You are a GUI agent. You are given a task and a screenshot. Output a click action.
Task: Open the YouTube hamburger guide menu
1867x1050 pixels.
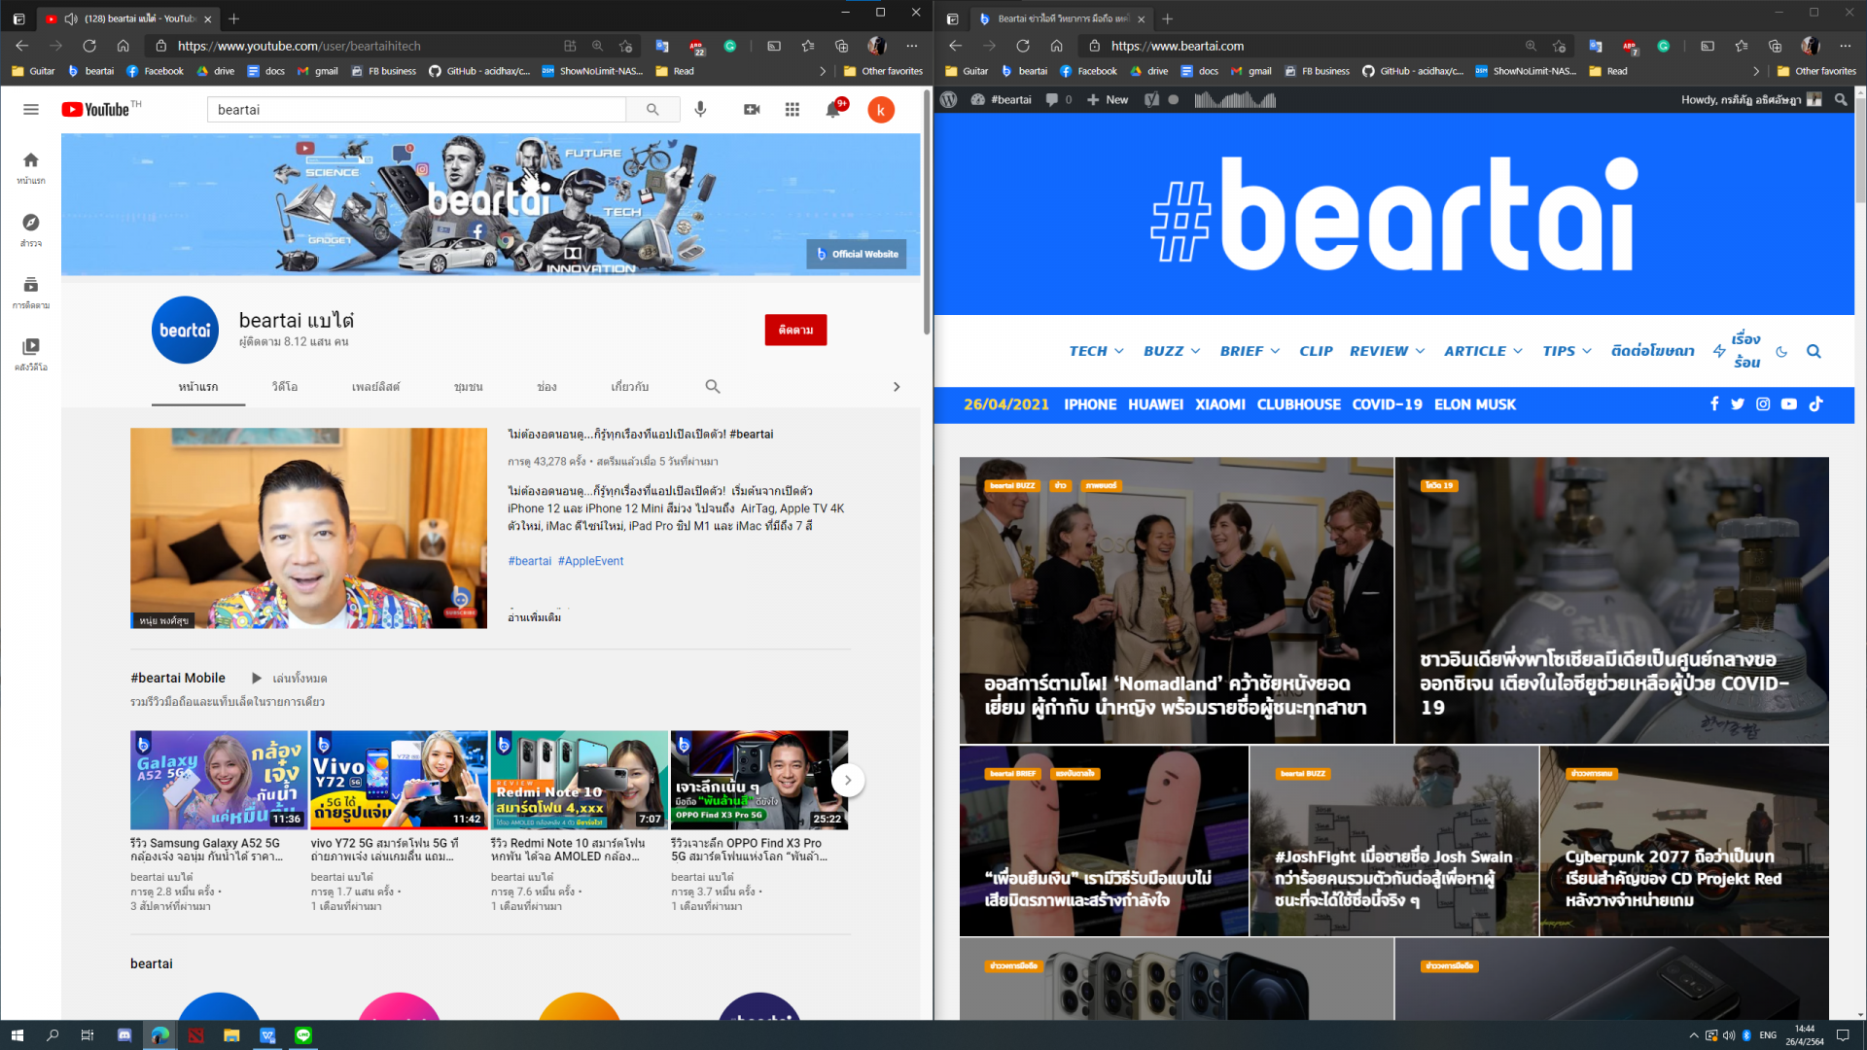click(31, 110)
